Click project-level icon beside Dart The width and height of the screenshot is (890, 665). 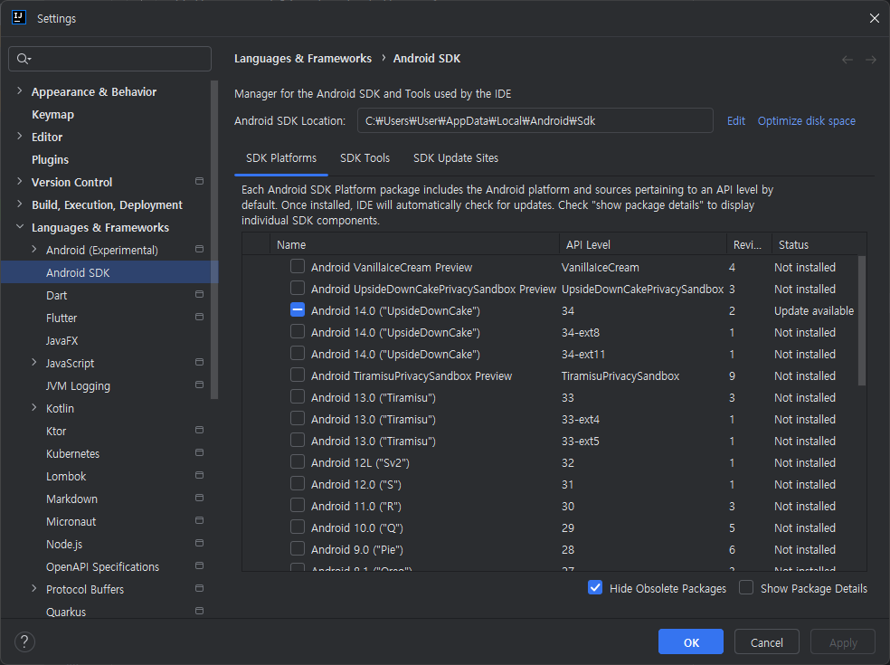(199, 294)
